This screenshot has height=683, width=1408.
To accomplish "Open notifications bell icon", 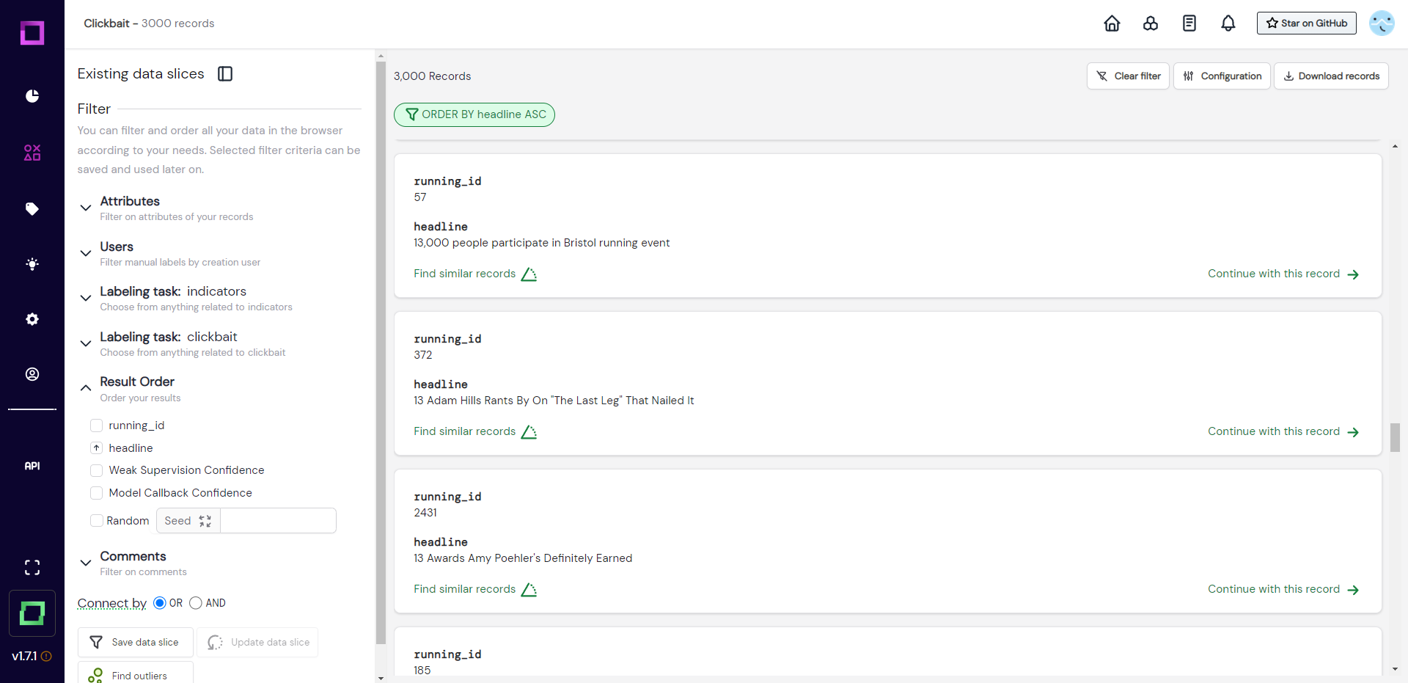I will 1228,23.
